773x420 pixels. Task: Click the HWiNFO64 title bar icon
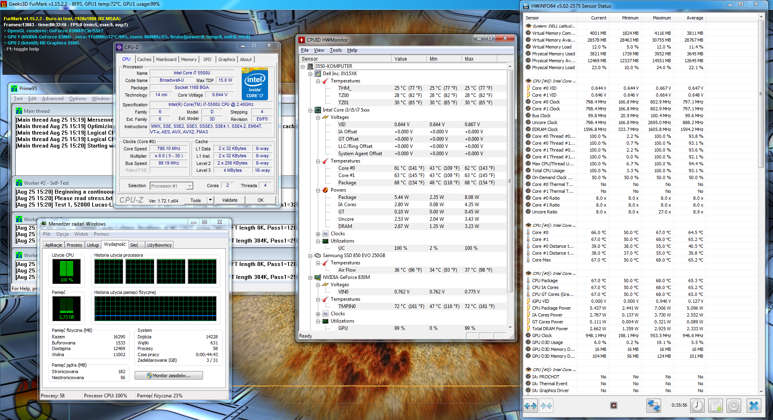pos(526,6)
